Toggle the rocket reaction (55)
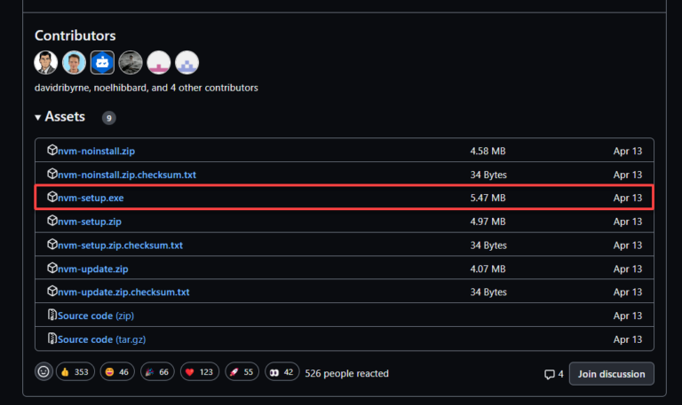Screen dimensions: 682x405 [x=242, y=373]
